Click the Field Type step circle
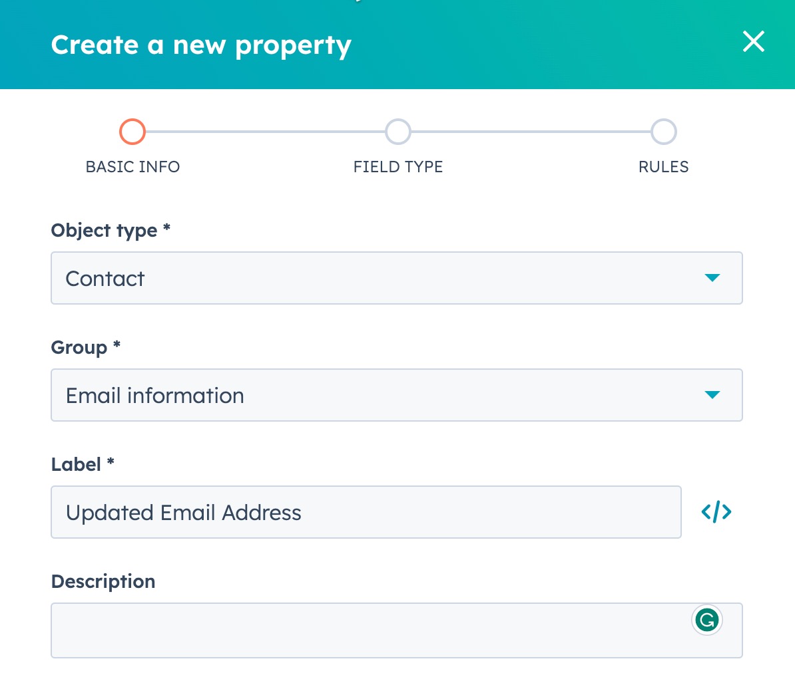The image size is (795, 681). [x=398, y=132]
